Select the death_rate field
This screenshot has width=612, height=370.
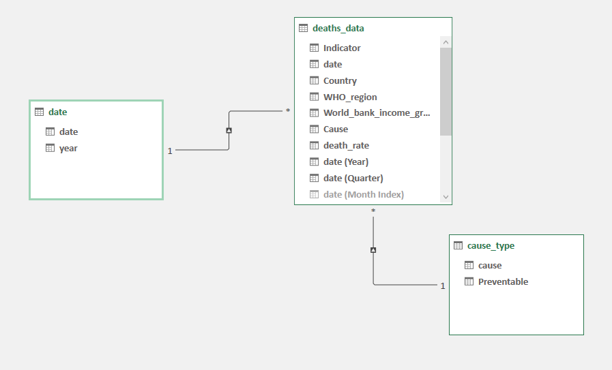[346, 145]
